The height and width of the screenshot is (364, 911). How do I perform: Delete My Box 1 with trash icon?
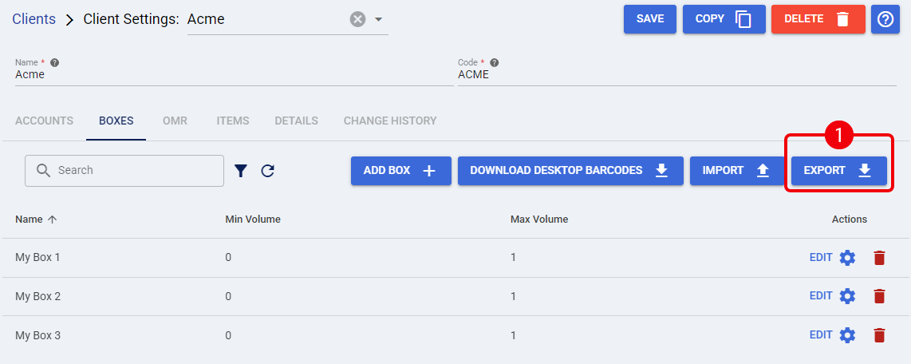coord(879,258)
